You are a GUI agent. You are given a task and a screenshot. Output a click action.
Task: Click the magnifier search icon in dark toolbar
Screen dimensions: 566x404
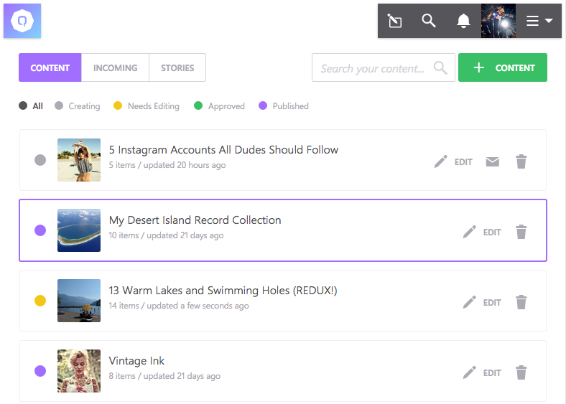click(429, 21)
